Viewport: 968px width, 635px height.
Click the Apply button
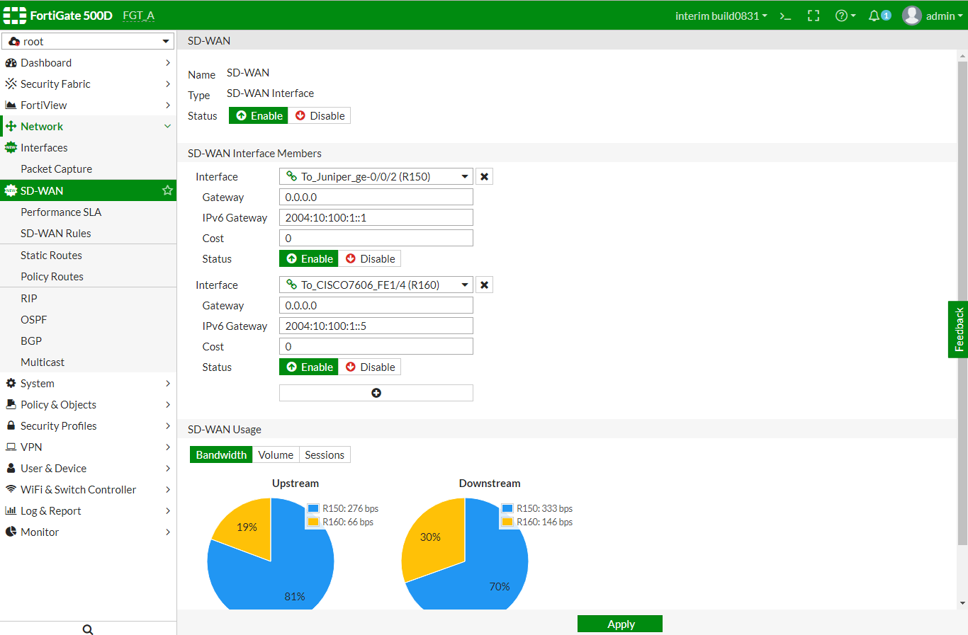pyautogui.click(x=620, y=624)
